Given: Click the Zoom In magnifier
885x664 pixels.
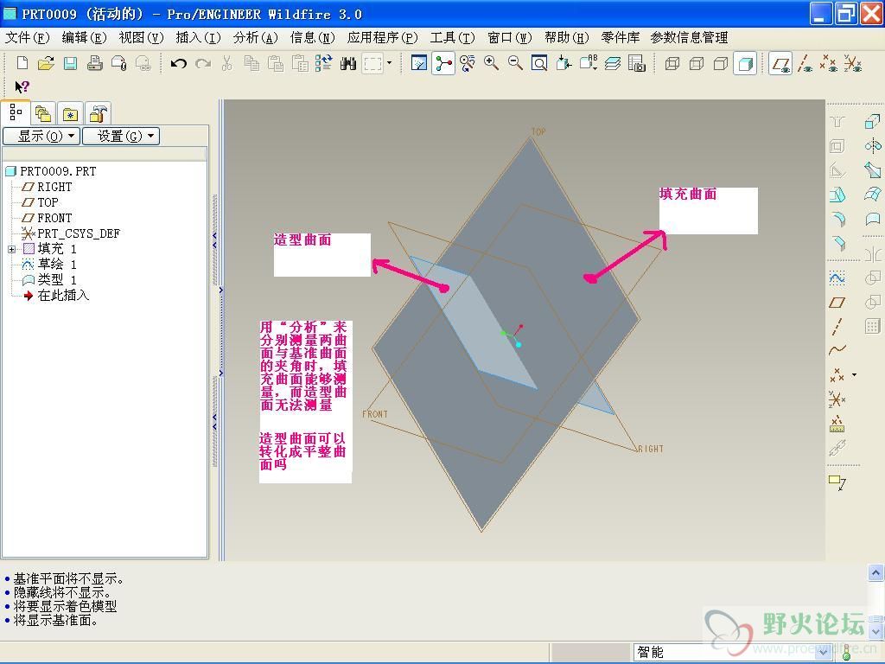Looking at the screenshot, I should click(491, 63).
